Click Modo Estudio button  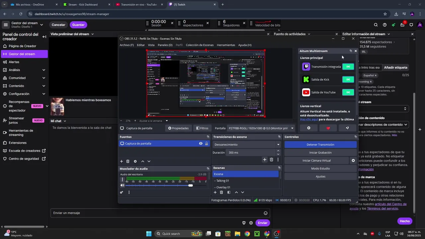click(x=320, y=169)
